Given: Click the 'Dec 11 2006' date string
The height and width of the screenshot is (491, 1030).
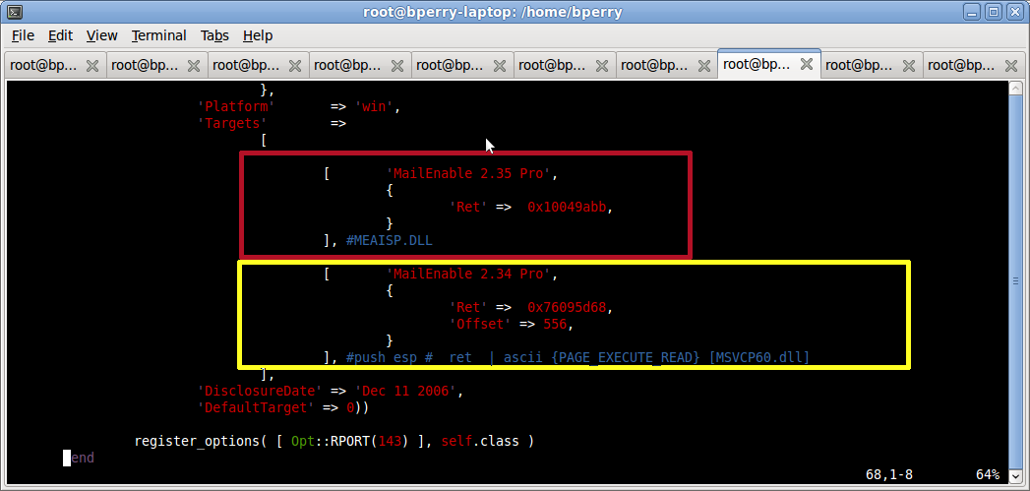Looking at the screenshot, I should pos(406,391).
